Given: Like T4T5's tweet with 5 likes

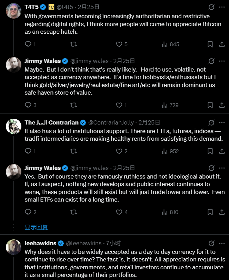Looking at the screenshot, I should [119, 44].
